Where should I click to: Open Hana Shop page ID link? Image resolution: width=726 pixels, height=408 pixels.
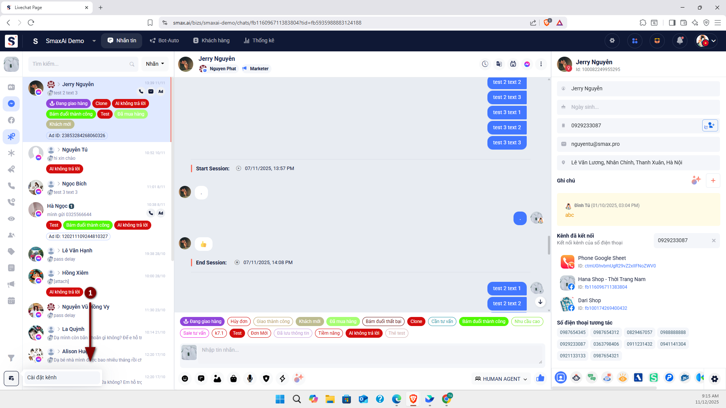(x=606, y=287)
